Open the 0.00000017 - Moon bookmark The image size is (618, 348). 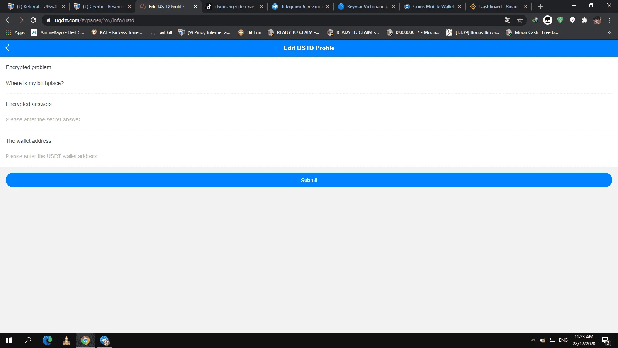[x=413, y=32]
